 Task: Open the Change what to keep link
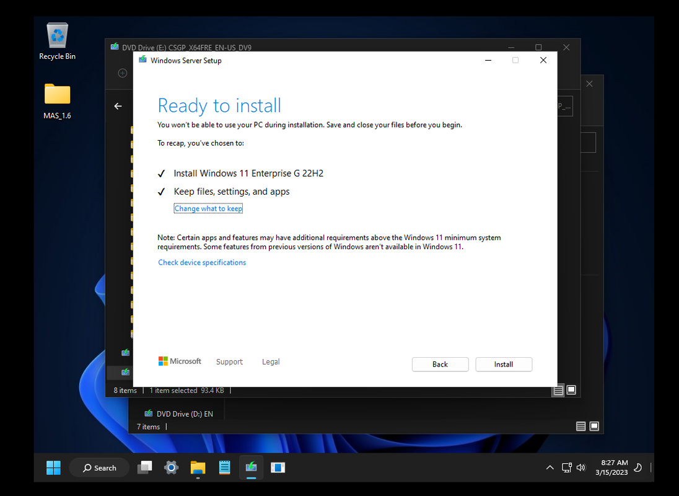208,208
